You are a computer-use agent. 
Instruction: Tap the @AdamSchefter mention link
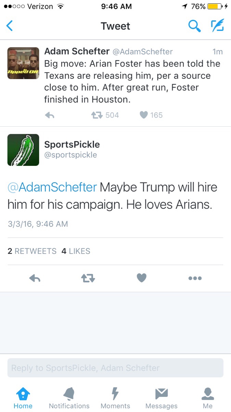52,187
